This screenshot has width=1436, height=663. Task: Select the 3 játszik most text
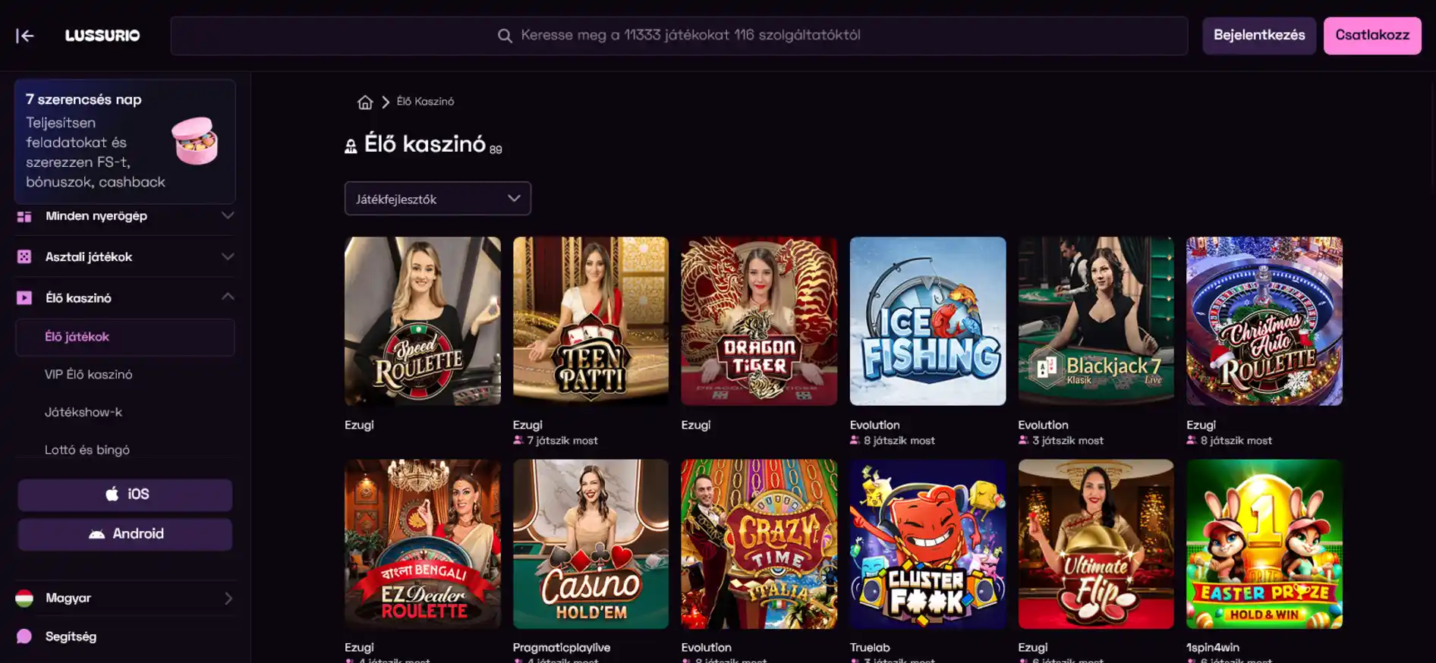coord(1068,441)
